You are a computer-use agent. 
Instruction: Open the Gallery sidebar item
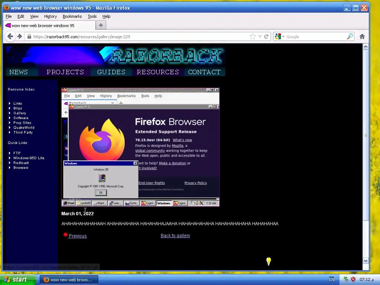click(x=20, y=113)
